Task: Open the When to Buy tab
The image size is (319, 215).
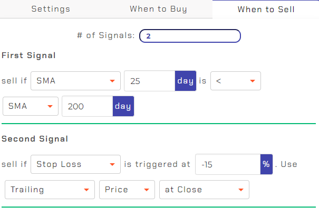Action: [158, 9]
